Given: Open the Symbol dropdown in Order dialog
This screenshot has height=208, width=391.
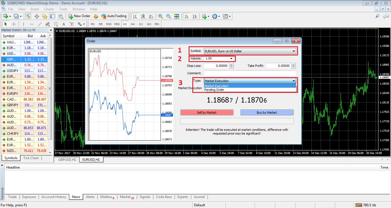Looking at the screenshot, I should tap(250, 51).
